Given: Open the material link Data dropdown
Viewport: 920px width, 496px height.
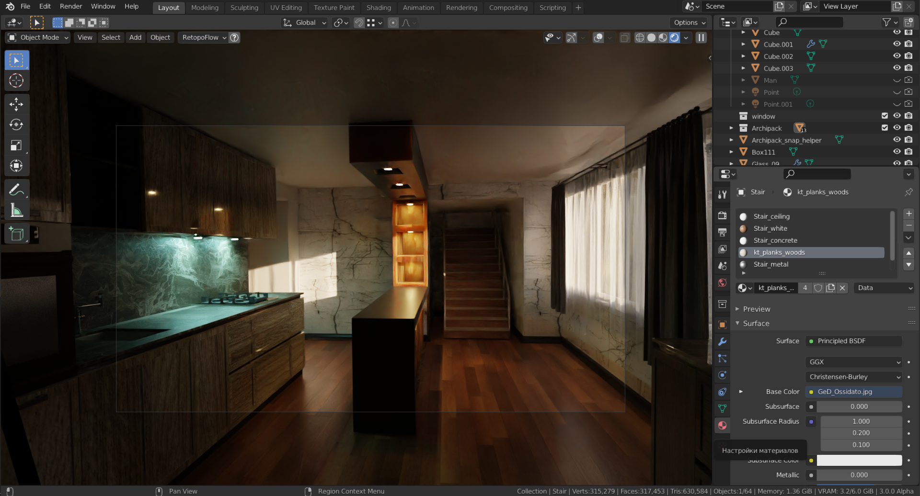Looking at the screenshot, I should pyautogui.click(x=885, y=288).
